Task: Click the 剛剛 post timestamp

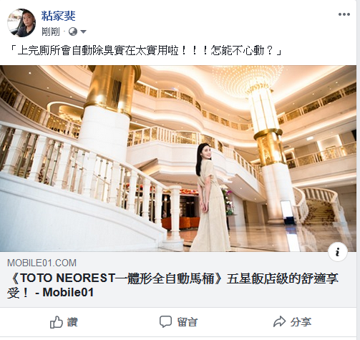Action: (51, 31)
